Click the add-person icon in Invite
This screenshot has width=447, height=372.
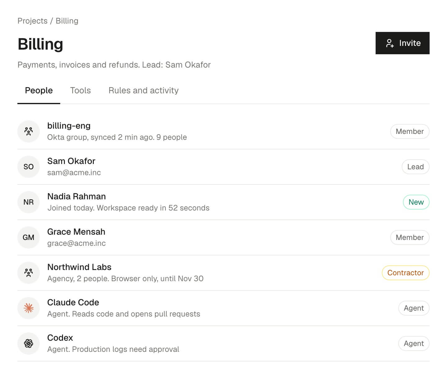[390, 43]
